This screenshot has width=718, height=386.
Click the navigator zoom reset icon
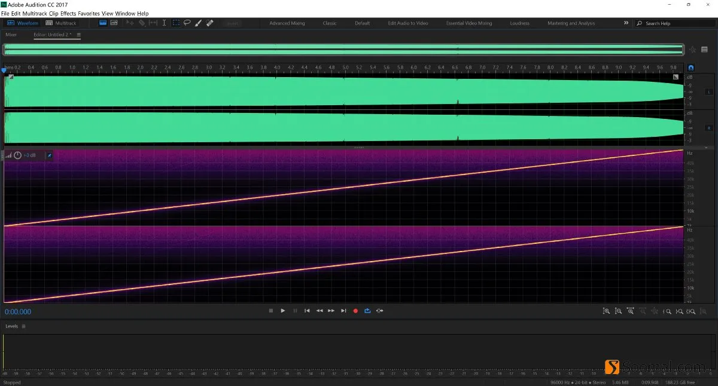pos(693,50)
